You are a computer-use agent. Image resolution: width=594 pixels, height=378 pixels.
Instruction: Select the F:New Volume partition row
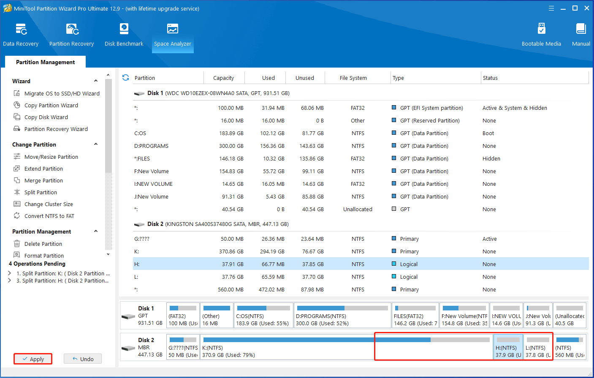click(361, 171)
